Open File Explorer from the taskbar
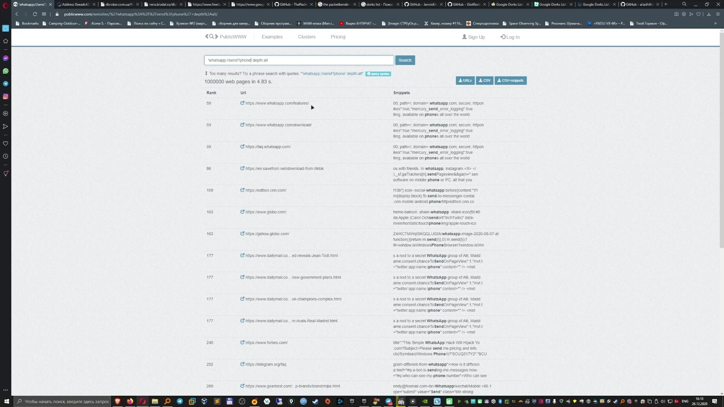The height and width of the screenshot is (407, 724). (155, 401)
